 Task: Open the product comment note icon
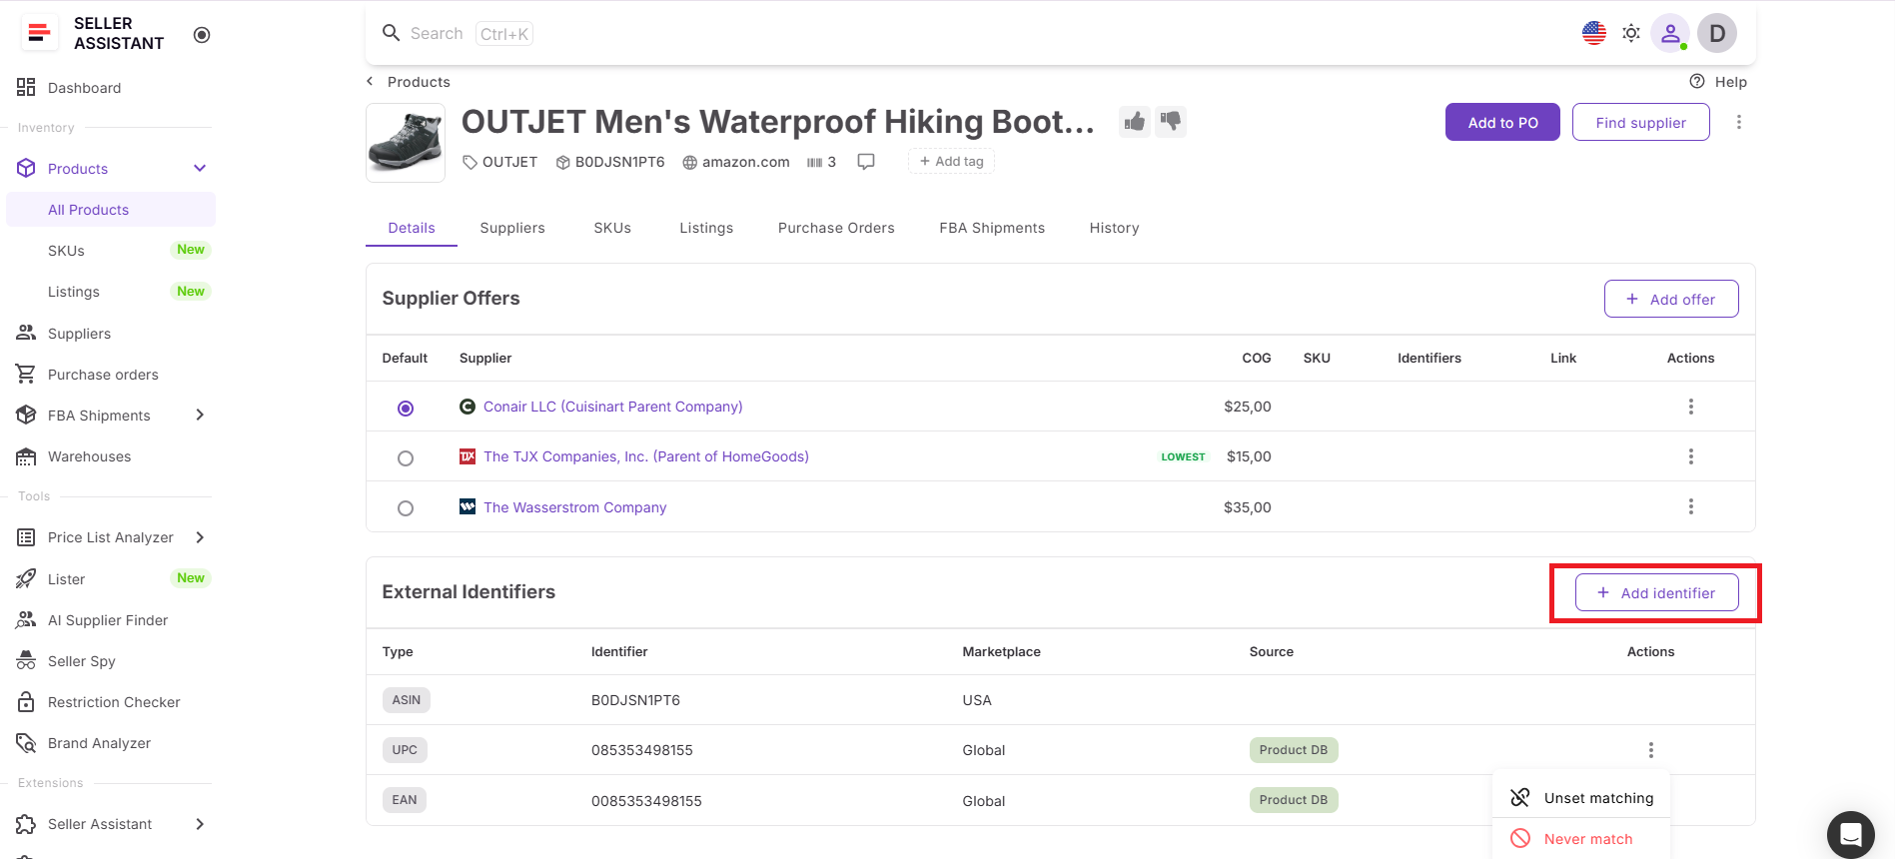click(x=866, y=162)
